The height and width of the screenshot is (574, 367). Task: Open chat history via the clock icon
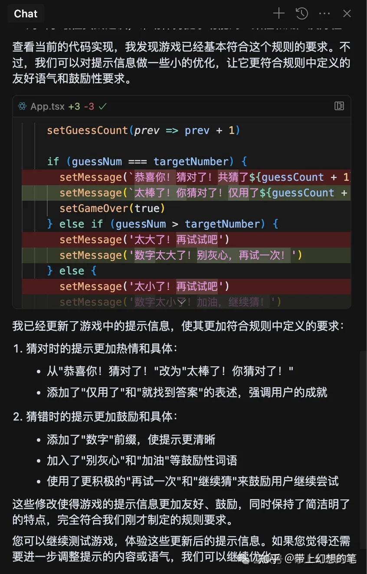click(301, 13)
